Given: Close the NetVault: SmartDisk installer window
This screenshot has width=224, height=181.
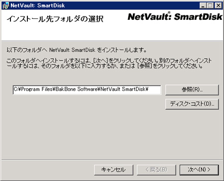Looking at the screenshot, I should [219, 5].
